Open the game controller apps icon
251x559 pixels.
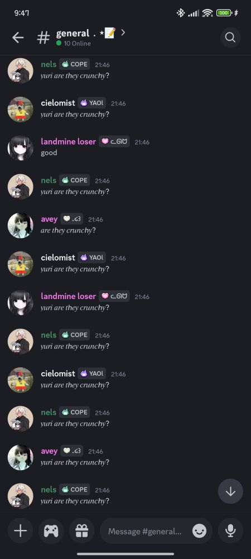point(51,531)
